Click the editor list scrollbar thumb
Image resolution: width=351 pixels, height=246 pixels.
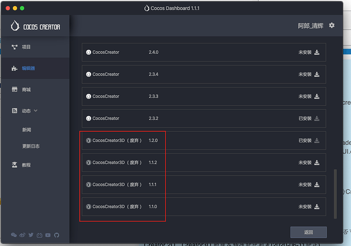click(335, 194)
